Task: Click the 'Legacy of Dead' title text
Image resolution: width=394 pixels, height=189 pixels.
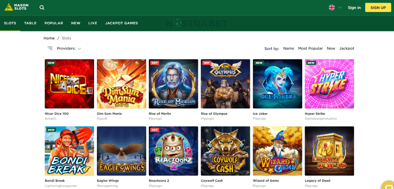Action: (318, 181)
